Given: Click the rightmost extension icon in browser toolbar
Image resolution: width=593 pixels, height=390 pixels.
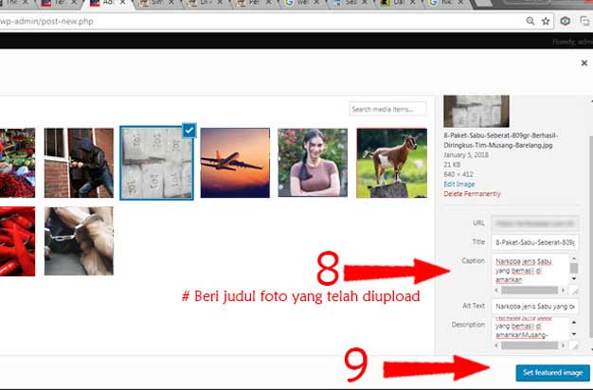Looking at the screenshot, I should 584,20.
